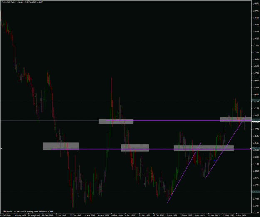Click the 11 Nov 2008 date label
This screenshot has height=217, width=260.
click(x=89, y=215)
